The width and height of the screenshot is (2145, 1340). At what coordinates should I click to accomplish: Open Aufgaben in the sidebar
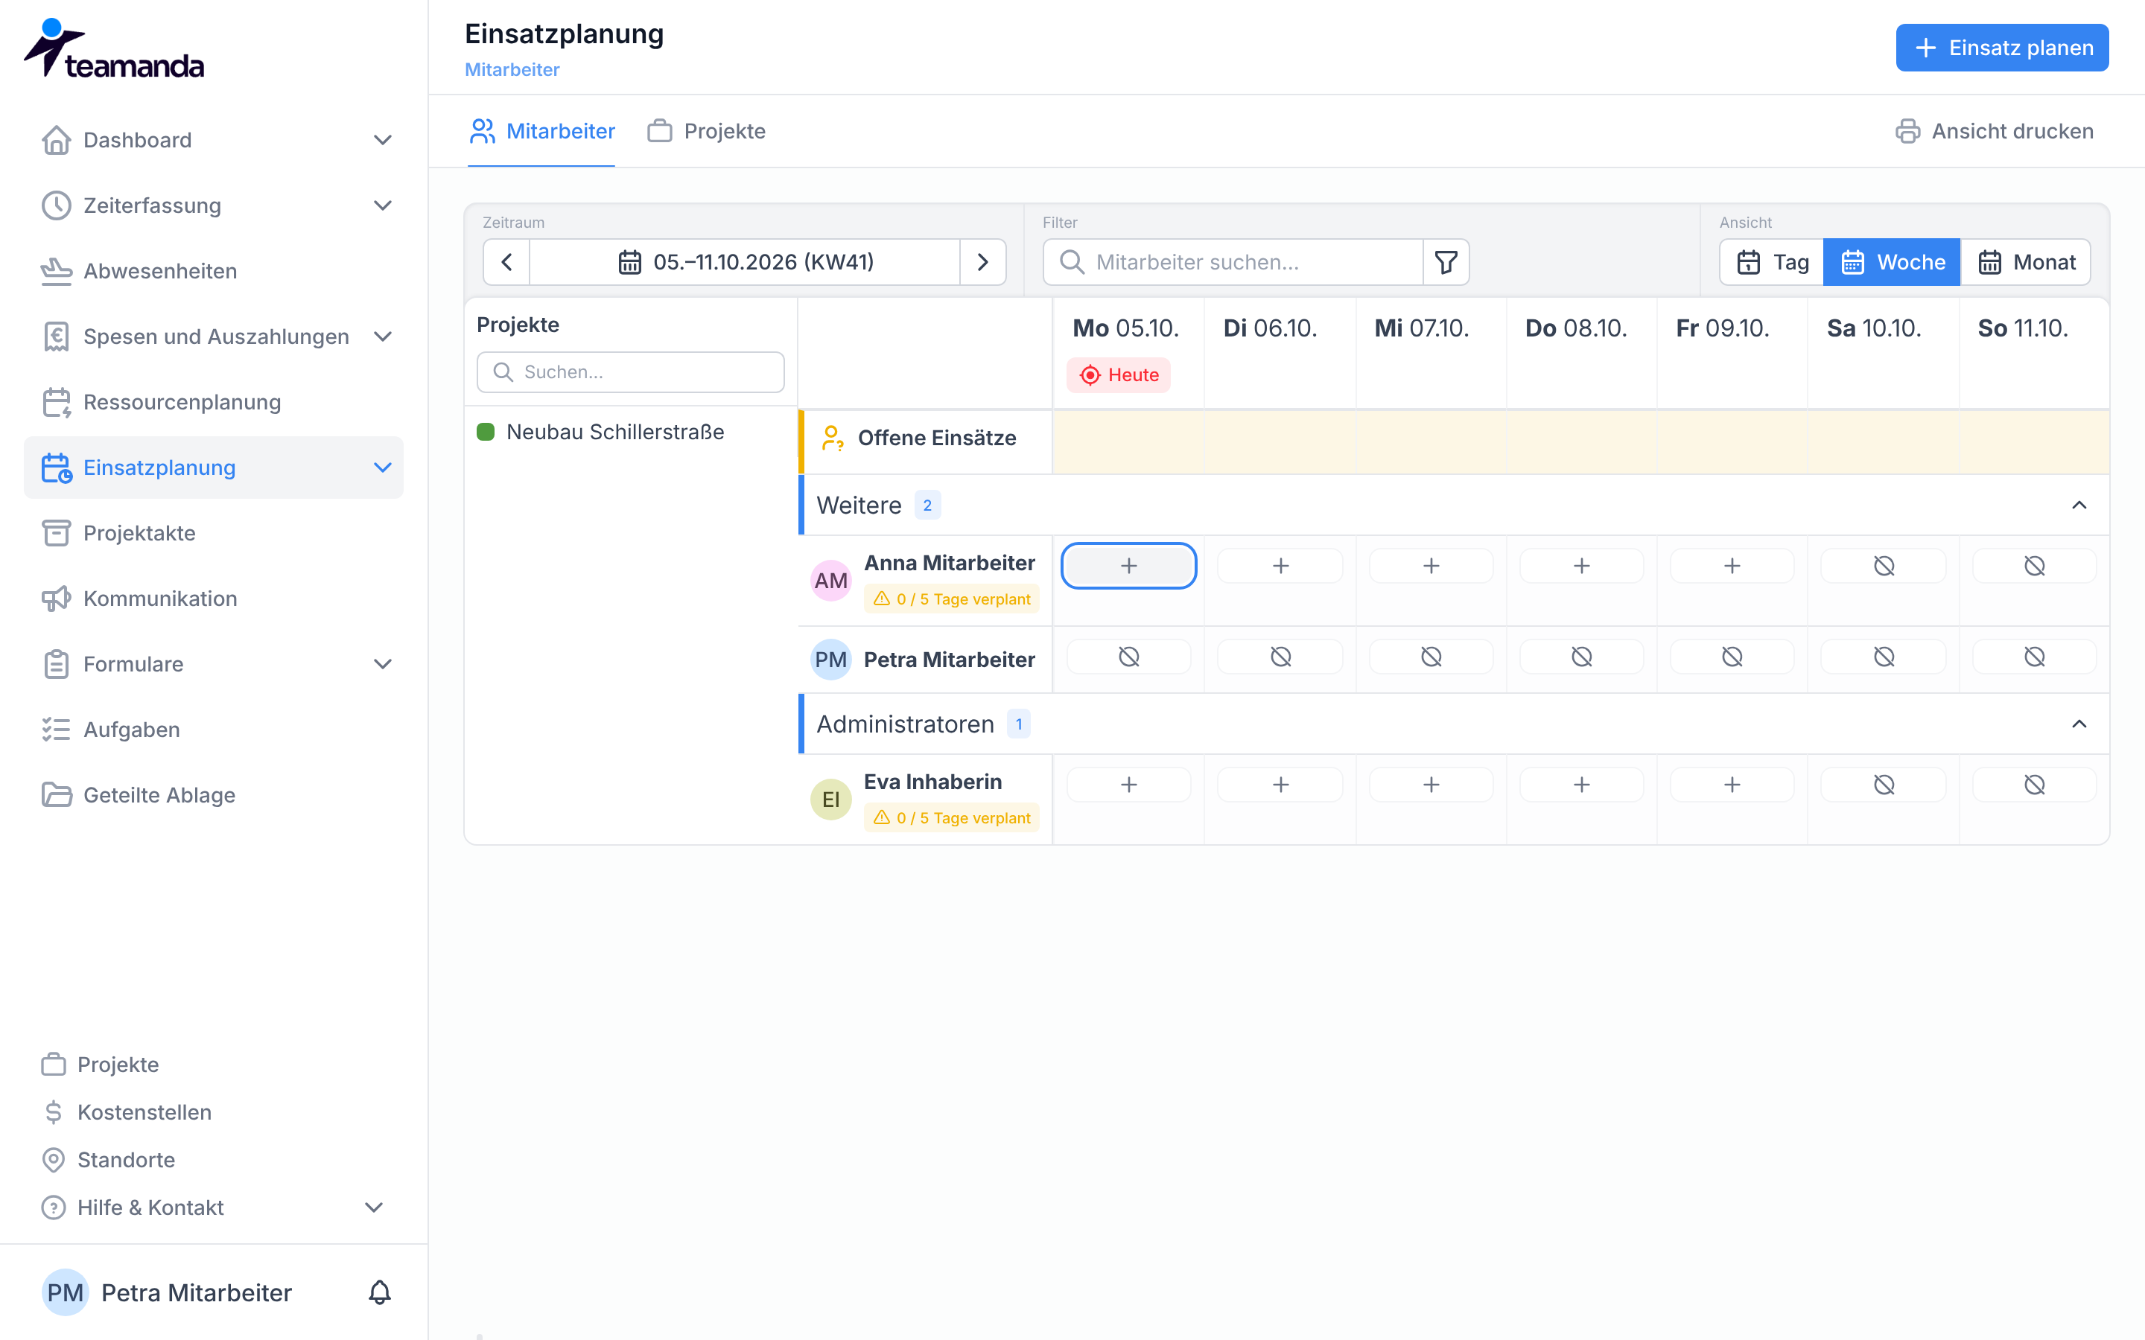pyautogui.click(x=214, y=730)
